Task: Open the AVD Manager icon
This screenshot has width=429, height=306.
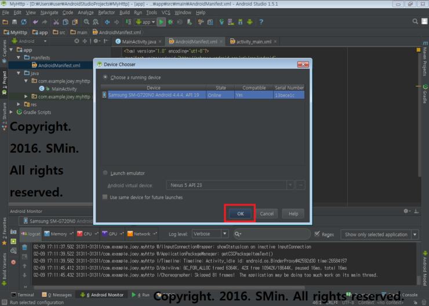Action: (x=231, y=22)
